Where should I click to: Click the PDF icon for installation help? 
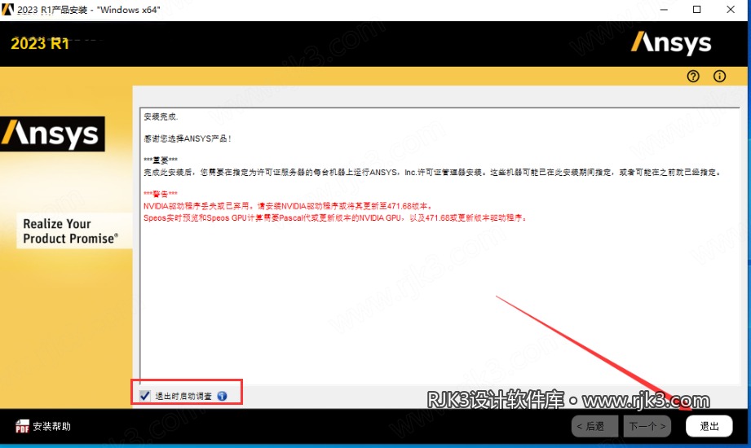click(22, 426)
